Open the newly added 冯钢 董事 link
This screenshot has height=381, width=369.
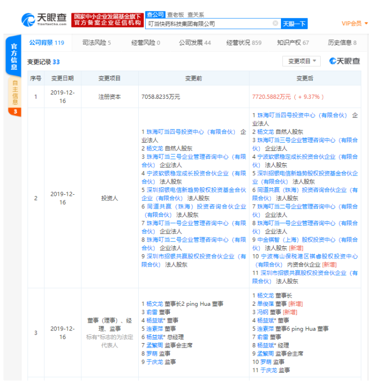click(x=263, y=312)
